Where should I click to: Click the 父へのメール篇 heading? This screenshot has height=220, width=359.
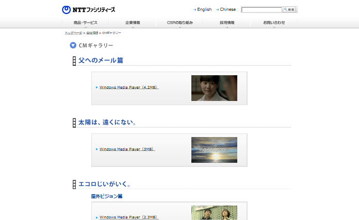(101, 60)
